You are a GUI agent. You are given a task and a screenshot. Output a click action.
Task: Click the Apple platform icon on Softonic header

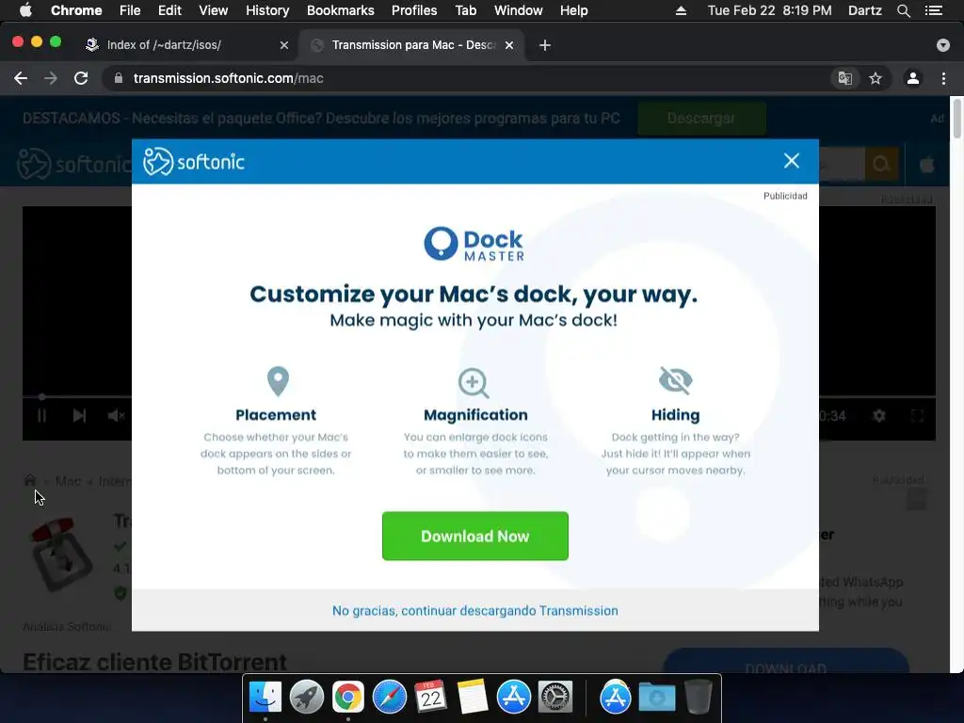[927, 164]
